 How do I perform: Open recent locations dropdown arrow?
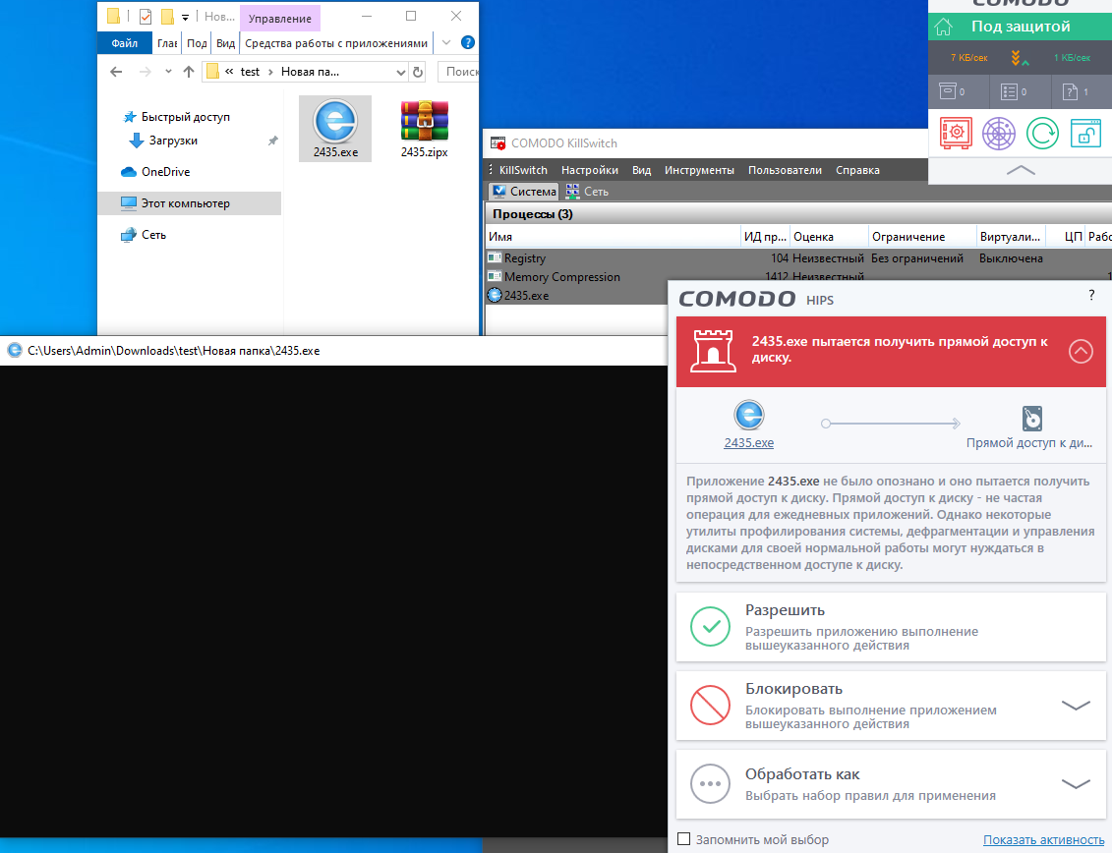pos(168,72)
